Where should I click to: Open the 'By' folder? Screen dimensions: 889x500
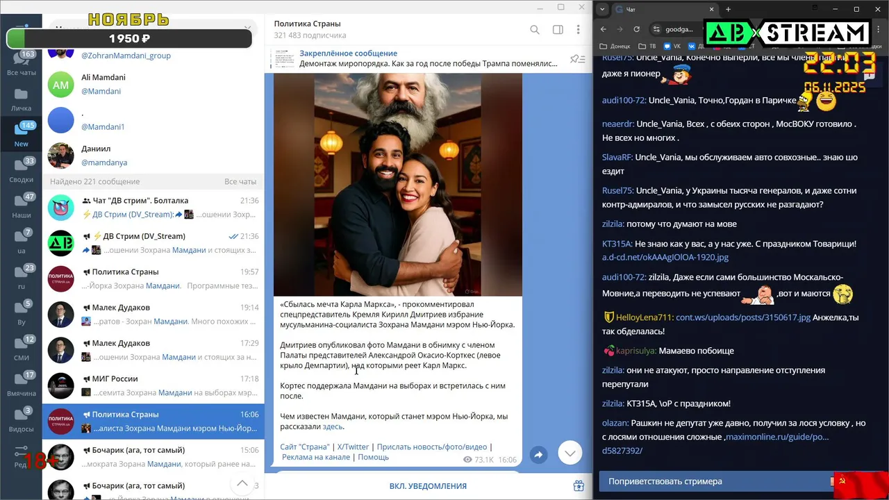[21, 312]
